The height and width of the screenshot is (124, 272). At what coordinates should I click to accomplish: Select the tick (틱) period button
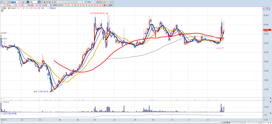(x=55, y=2)
